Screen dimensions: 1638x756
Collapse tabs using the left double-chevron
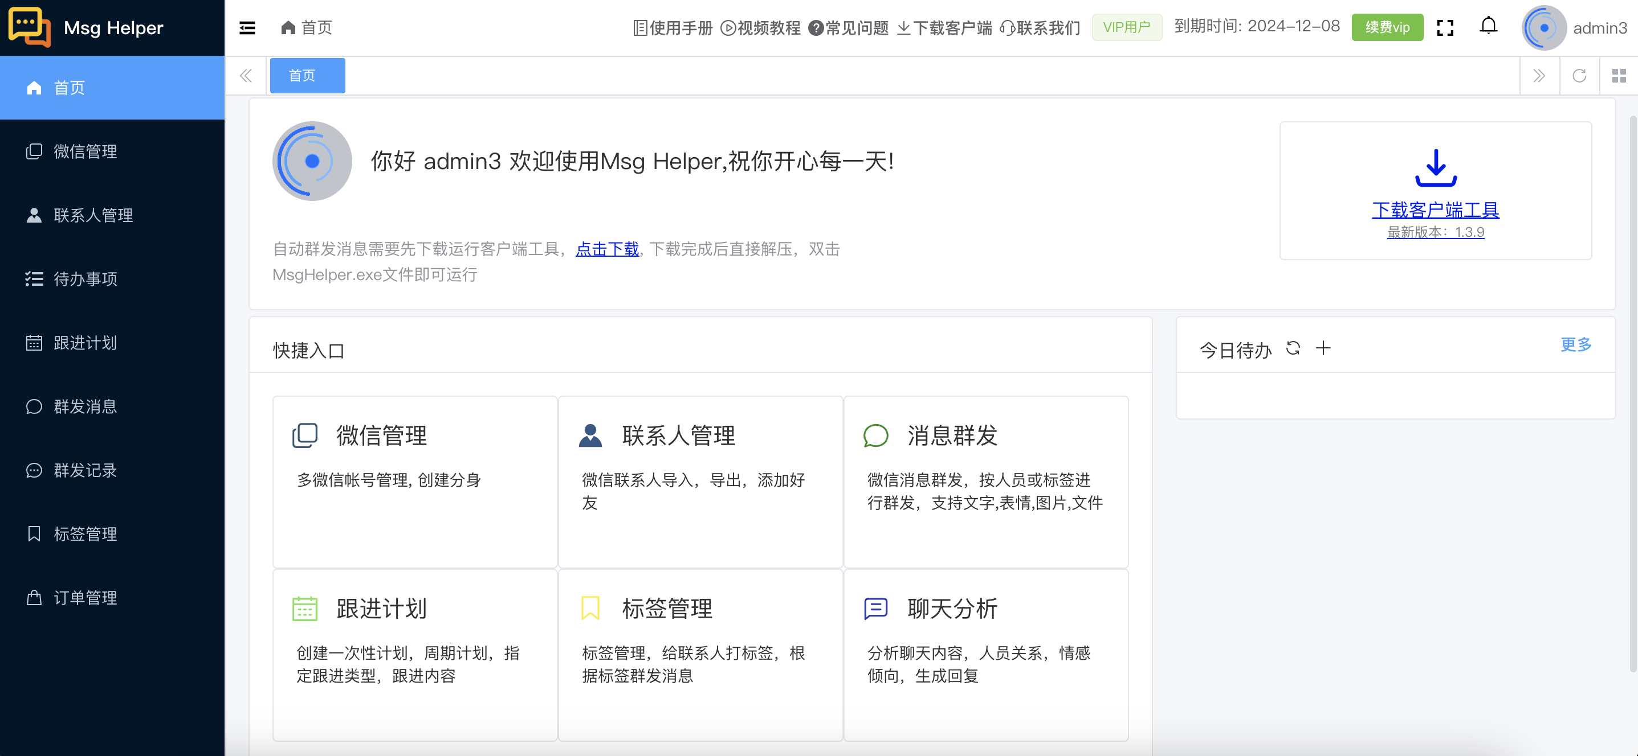tap(246, 75)
